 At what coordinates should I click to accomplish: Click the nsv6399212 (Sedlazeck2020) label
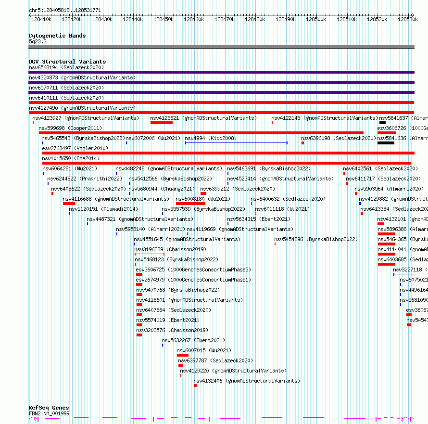[238, 189]
